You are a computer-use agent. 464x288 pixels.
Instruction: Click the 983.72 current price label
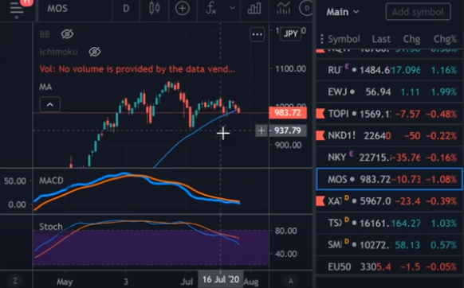pyautogui.click(x=288, y=113)
